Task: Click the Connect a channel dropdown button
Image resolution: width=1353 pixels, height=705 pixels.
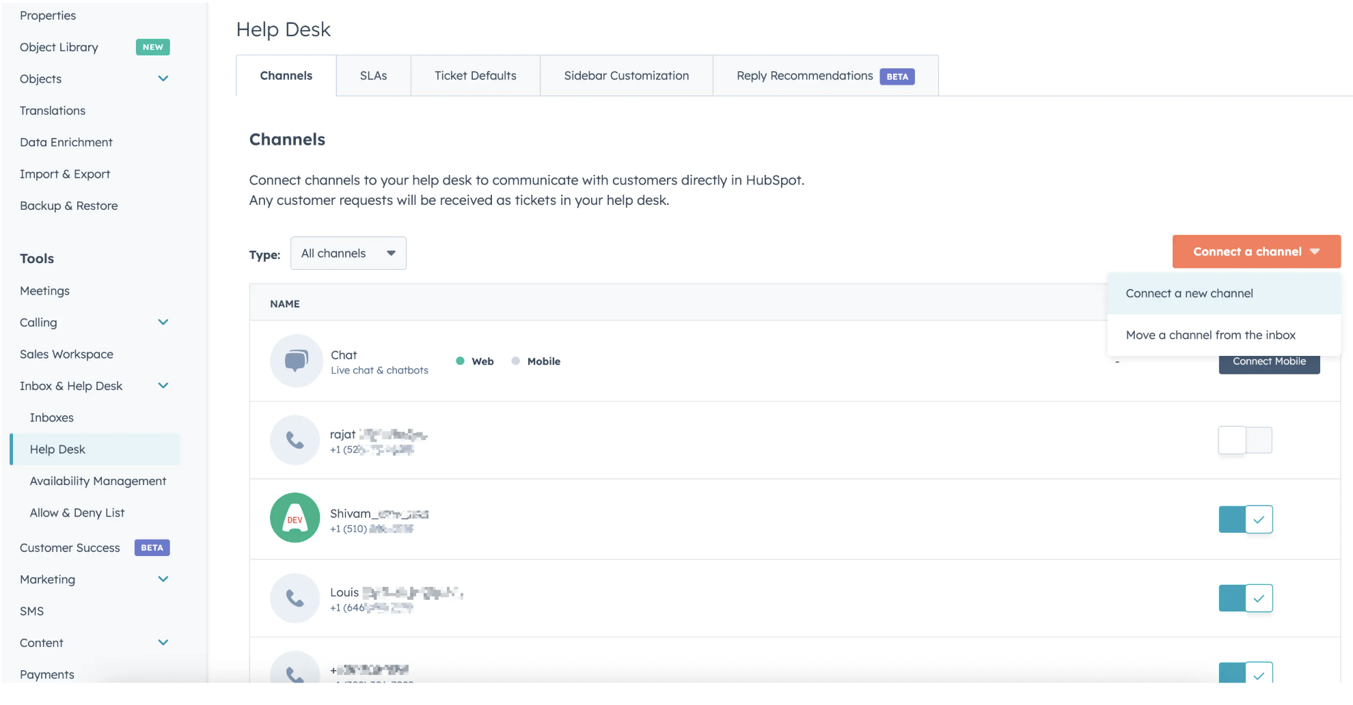Action: pyautogui.click(x=1256, y=252)
